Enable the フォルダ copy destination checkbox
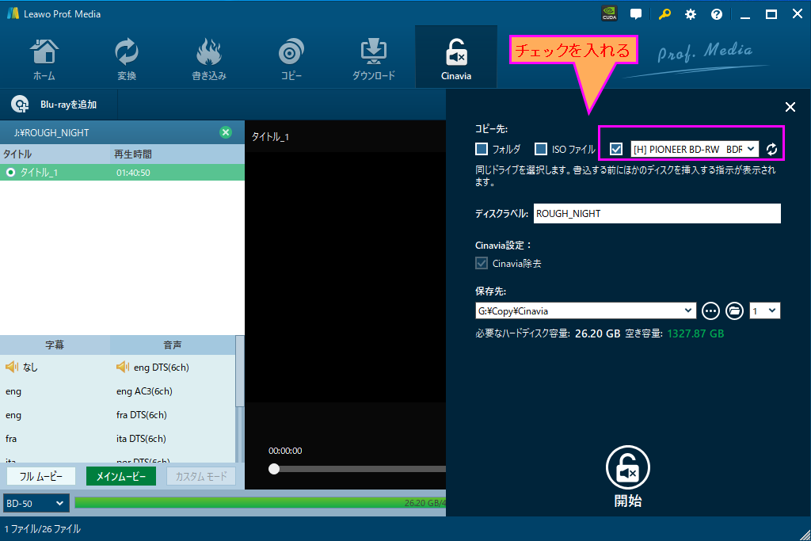 pos(481,149)
